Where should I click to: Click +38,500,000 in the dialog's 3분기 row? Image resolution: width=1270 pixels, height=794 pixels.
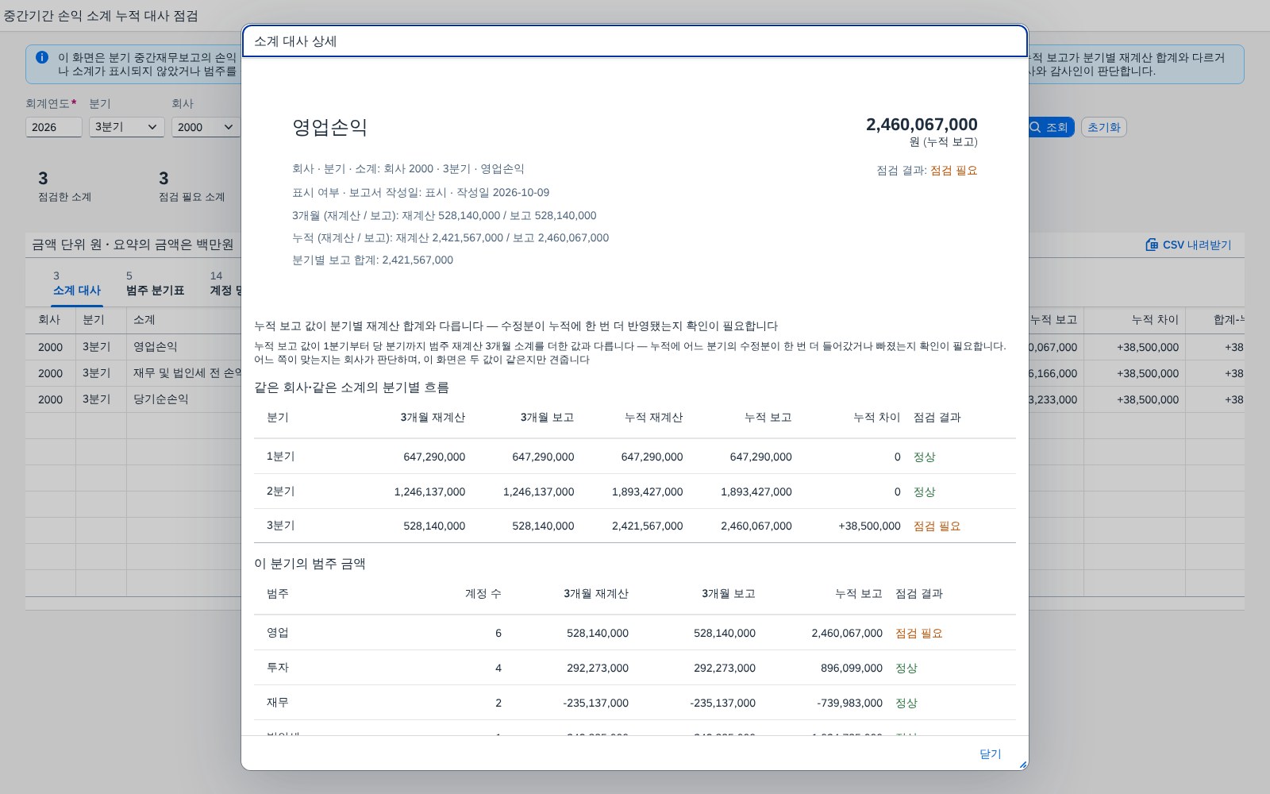869,526
